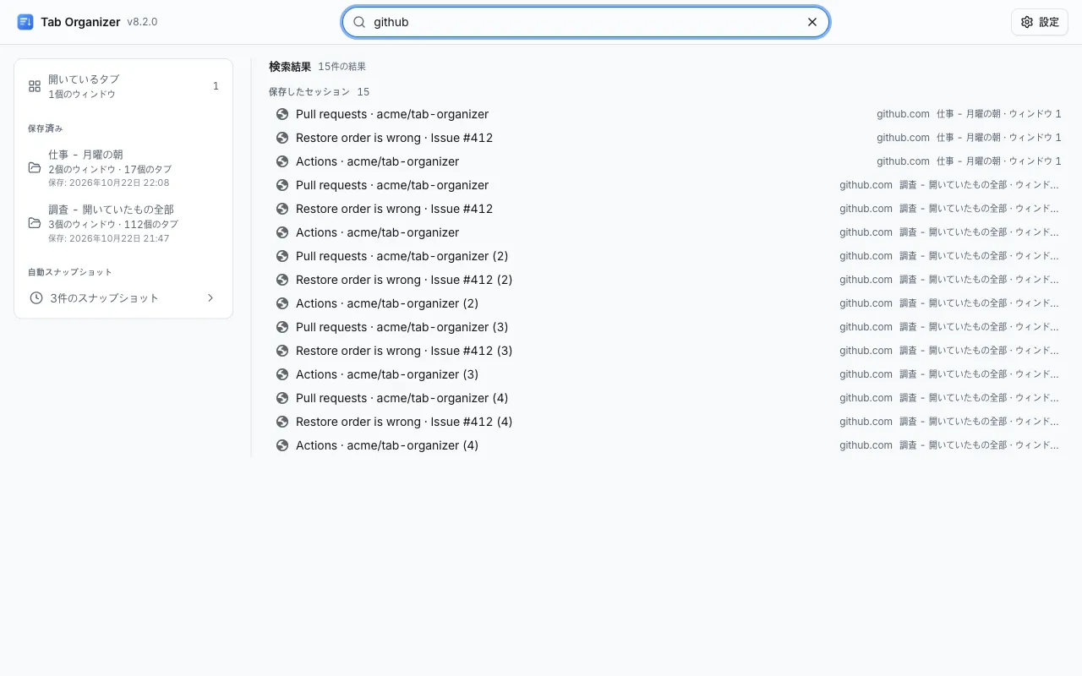Open the 仕事 – 月曜の朝 saved session
Image resolution: width=1082 pixels, height=676 pixels.
[123, 168]
